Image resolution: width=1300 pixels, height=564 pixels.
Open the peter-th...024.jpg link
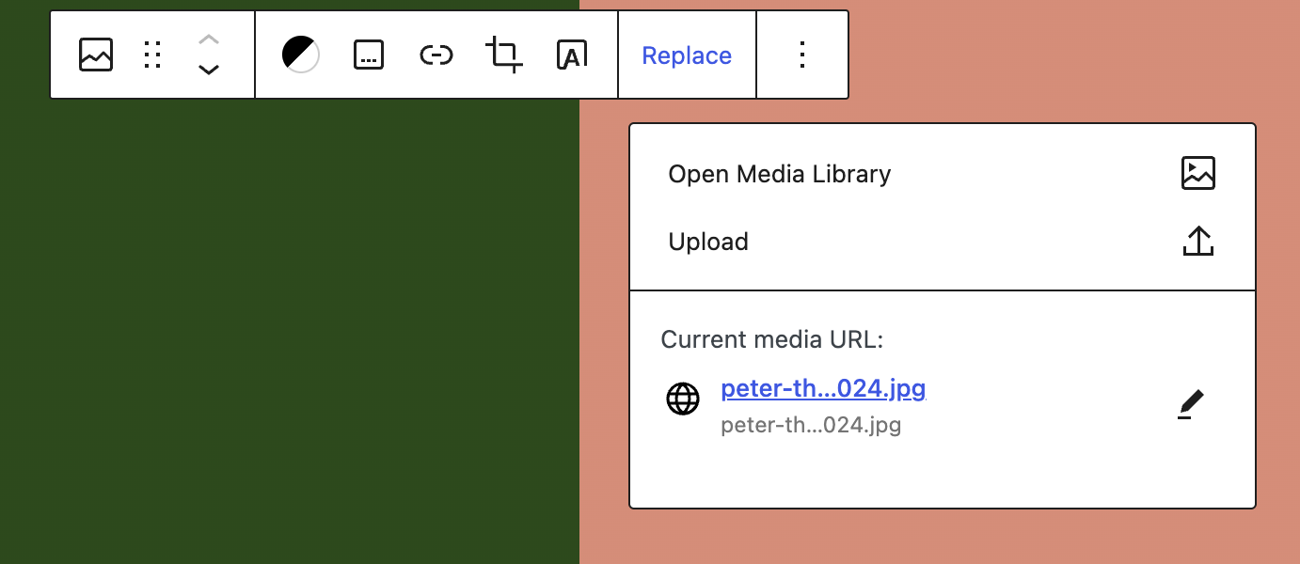(x=823, y=388)
